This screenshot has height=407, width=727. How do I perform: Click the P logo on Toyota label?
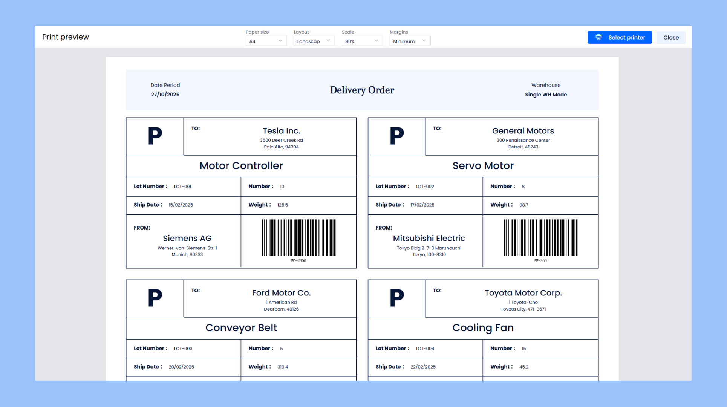[x=396, y=298]
